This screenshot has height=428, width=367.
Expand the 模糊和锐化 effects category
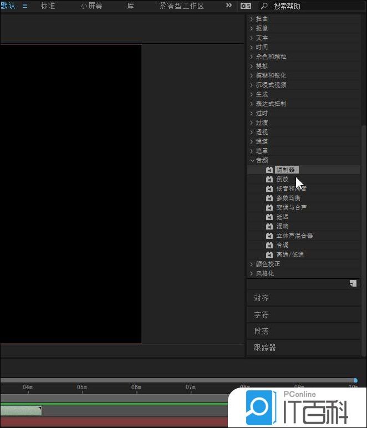(252, 75)
